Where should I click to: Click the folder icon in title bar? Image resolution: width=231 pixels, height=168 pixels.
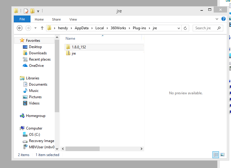point(16,11)
